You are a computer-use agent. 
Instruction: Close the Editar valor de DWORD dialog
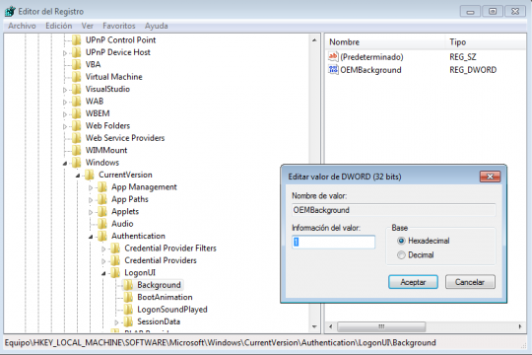(490, 177)
